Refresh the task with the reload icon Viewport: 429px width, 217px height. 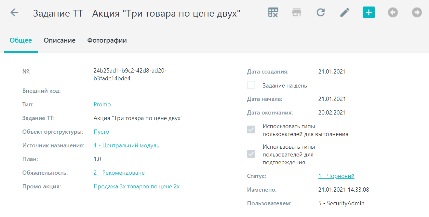coord(321,13)
